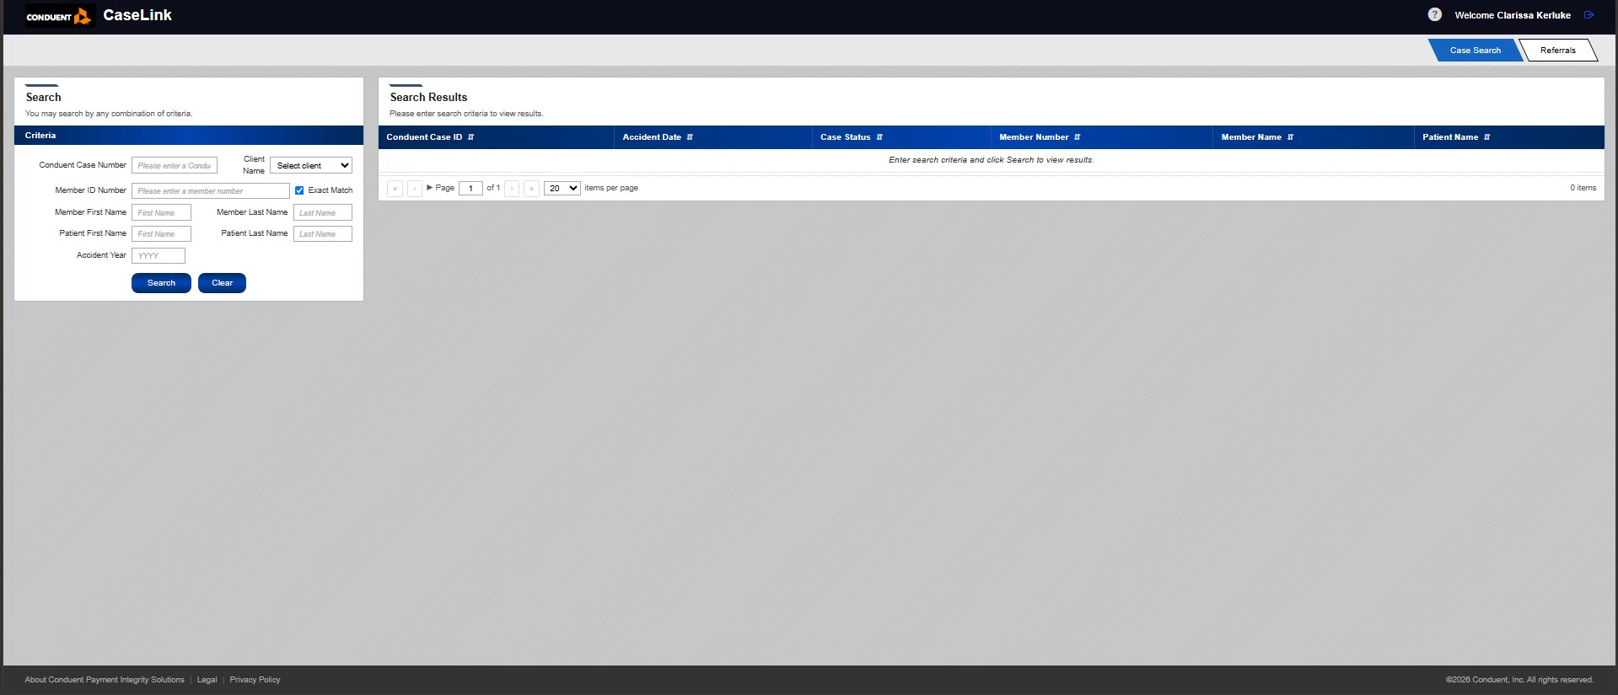Sort by the Patient Name sort icon
1618x695 pixels.
point(1486,137)
